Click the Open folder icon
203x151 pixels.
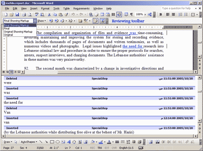tap(12, 15)
